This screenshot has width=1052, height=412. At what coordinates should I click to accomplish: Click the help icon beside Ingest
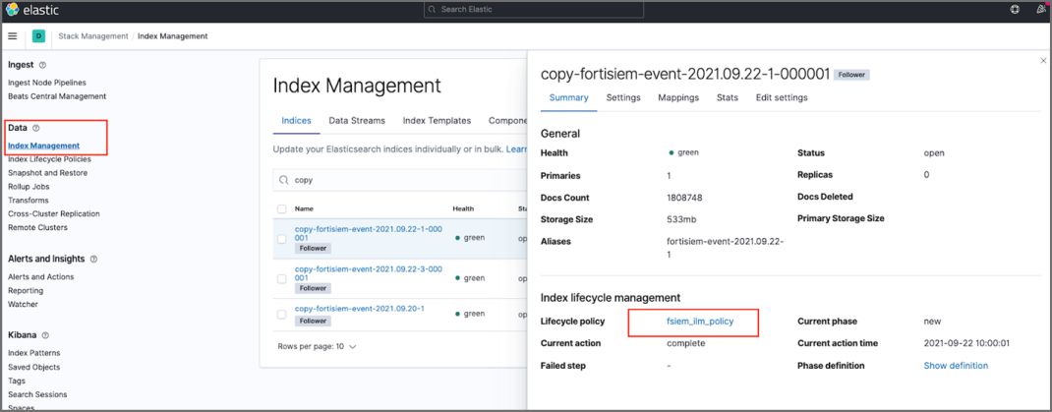42,65
